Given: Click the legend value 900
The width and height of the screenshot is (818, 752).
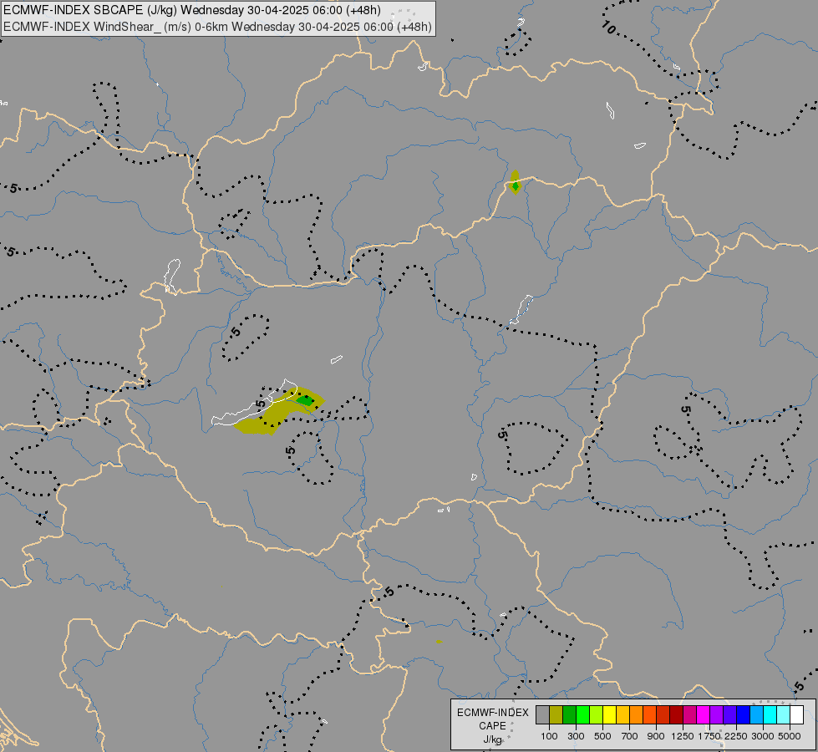Looking at the screenshot, I should (x=656, y=736).
